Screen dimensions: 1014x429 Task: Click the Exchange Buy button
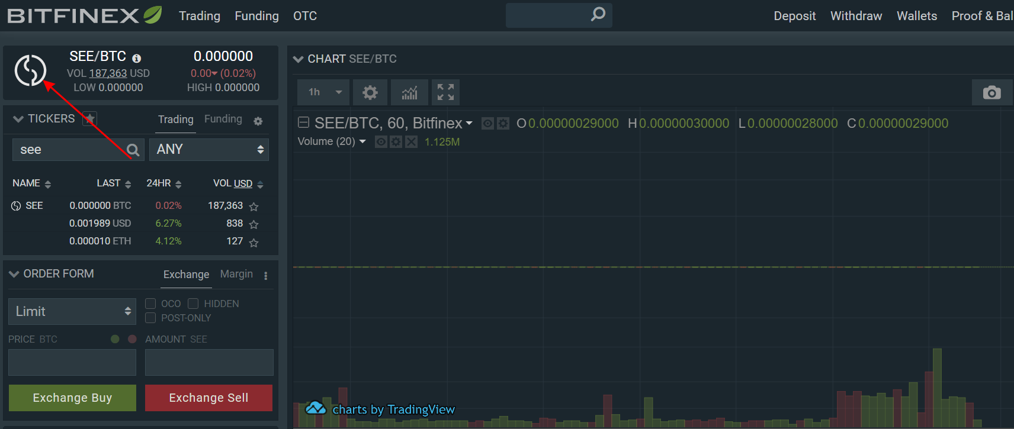pyautogui.click(x=72, y=398)
